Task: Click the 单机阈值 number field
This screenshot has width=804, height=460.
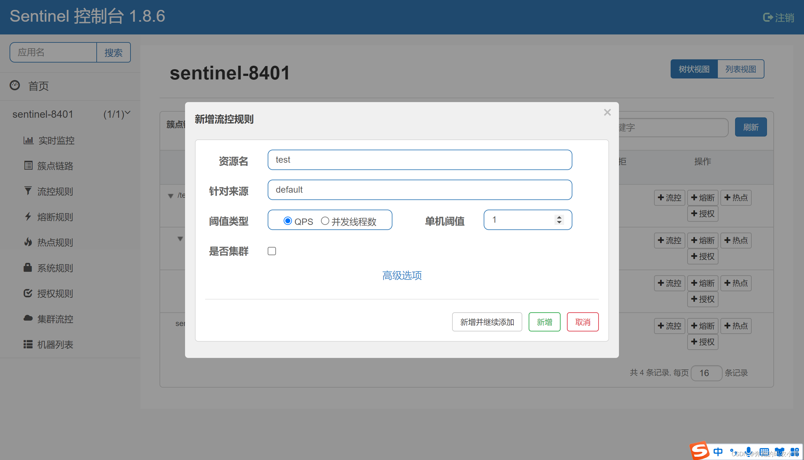Action: [x=528, y=220]
